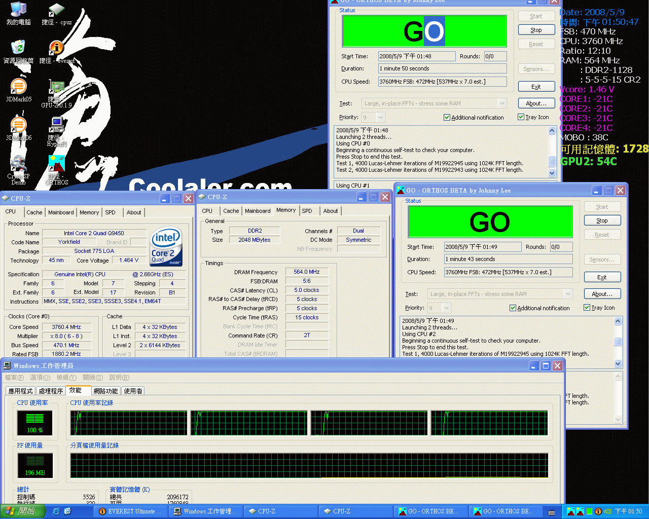Screen dimensions: 649x519
Task: Open the 關機(U) menu in Task Manager
Action: click(x=93, y=378)
